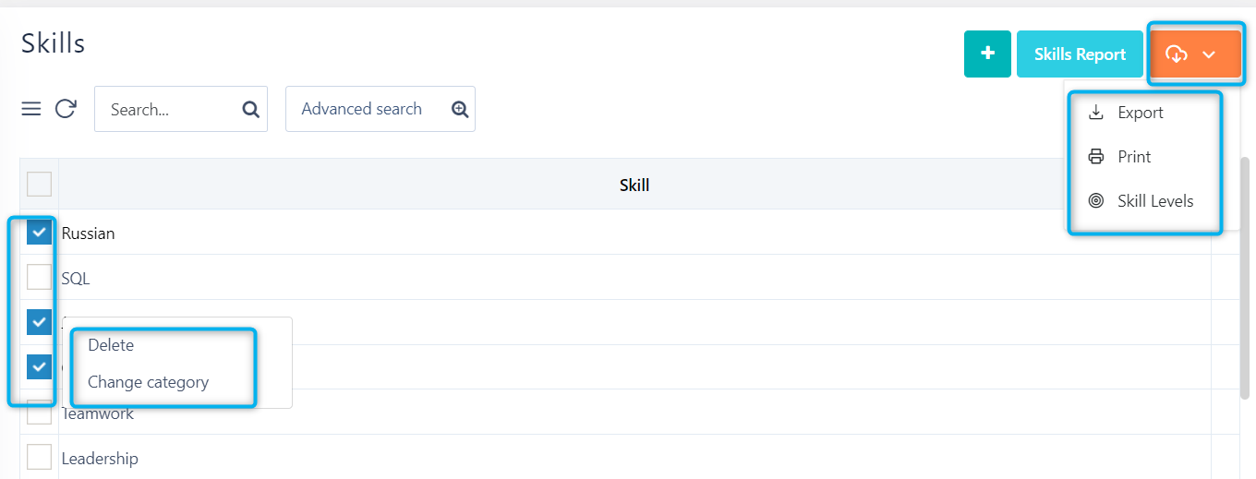
Task: Check the SQL skill checkbox
Action: 39,277
